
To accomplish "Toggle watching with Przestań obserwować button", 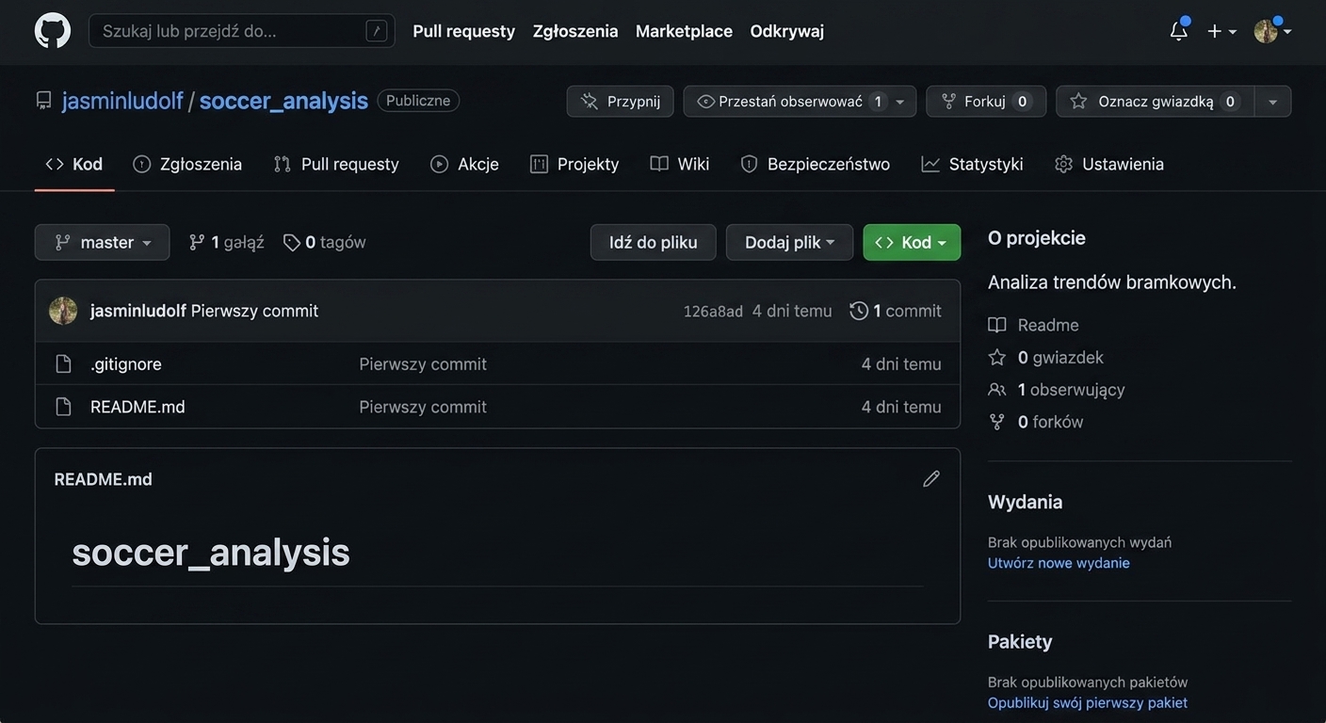I will 789,102.
